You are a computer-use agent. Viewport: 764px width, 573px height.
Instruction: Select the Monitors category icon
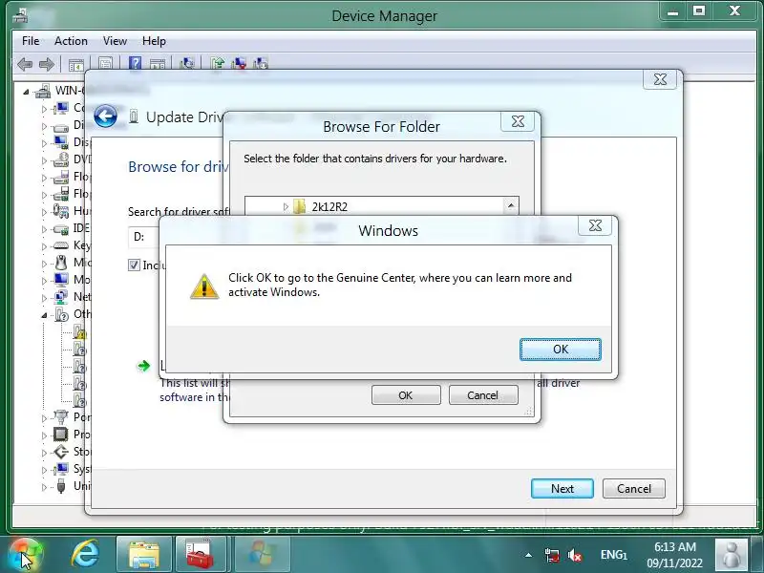[x=61, y=280]
